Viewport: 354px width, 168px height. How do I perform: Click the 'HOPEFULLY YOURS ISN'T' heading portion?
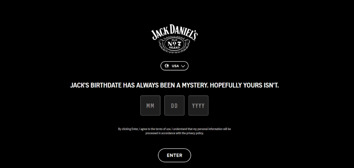[x=245, y=85]
